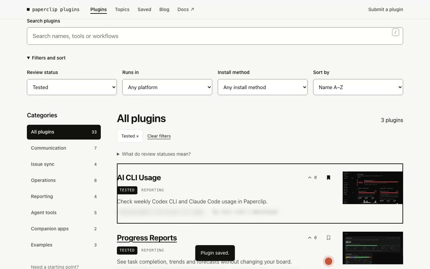Collapse the Filters and sort section
The width and height of the screenshot is (430, 269).
46,58
